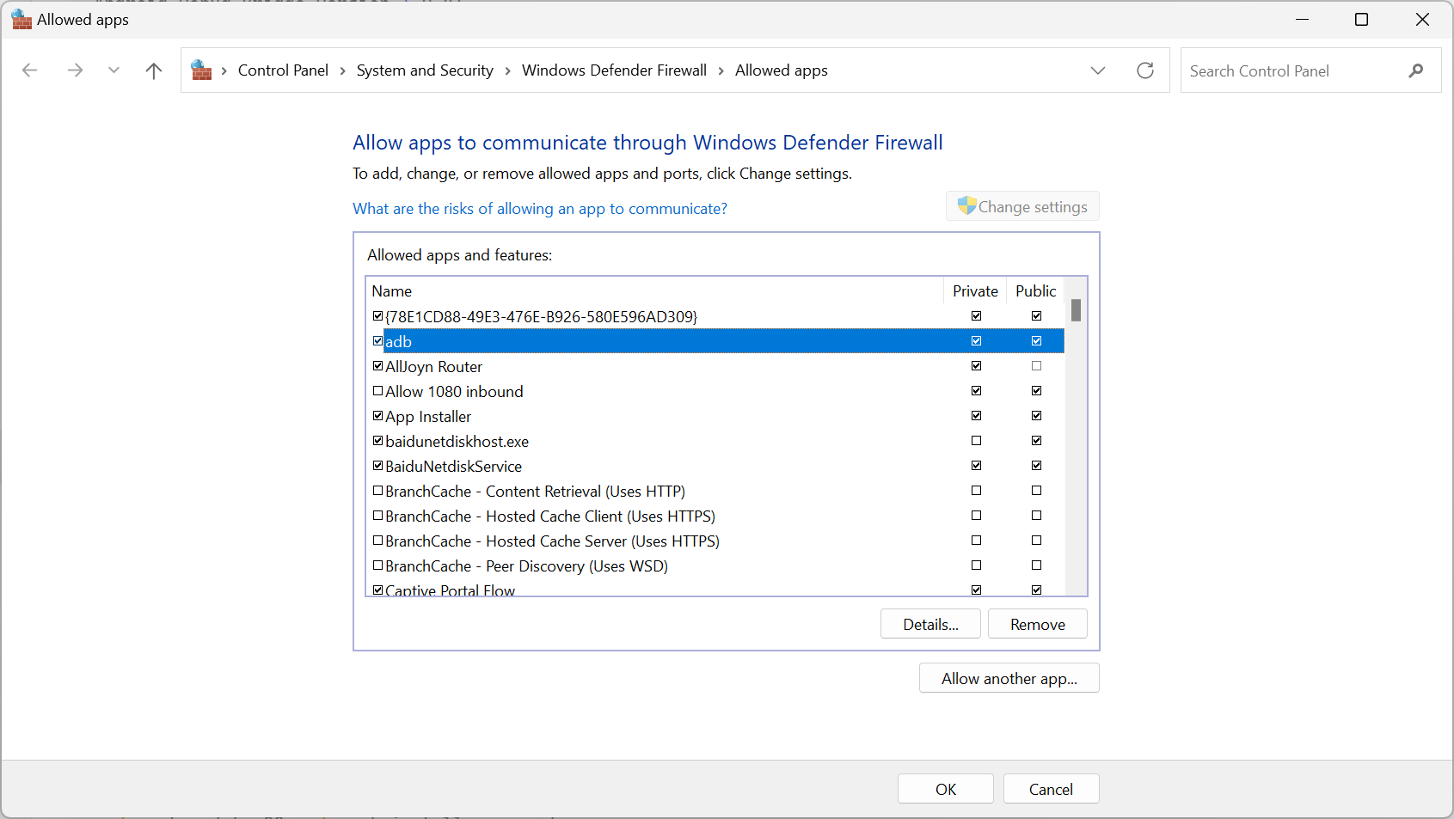1454x819 pixels.
Task: Navigate to System and Security breadcrumb
Action: click(425, 70)
